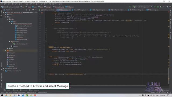Click the demo_ibm_mq breadcrumb folder

58,7
